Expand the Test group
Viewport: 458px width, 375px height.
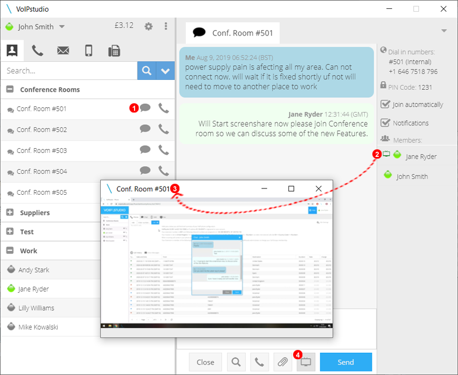click(10, 231)
